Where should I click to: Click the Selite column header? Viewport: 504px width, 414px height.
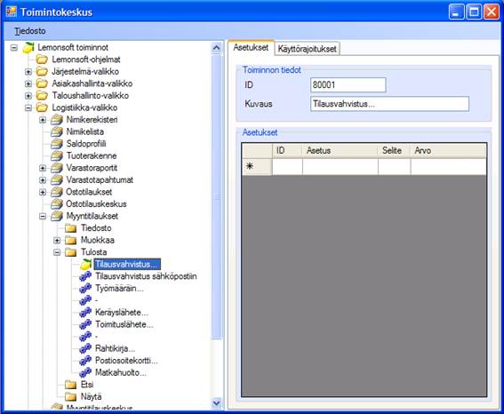[394, 150]
